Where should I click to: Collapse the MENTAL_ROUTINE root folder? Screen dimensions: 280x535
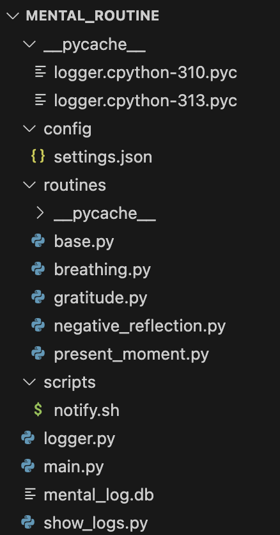[13, 16]
